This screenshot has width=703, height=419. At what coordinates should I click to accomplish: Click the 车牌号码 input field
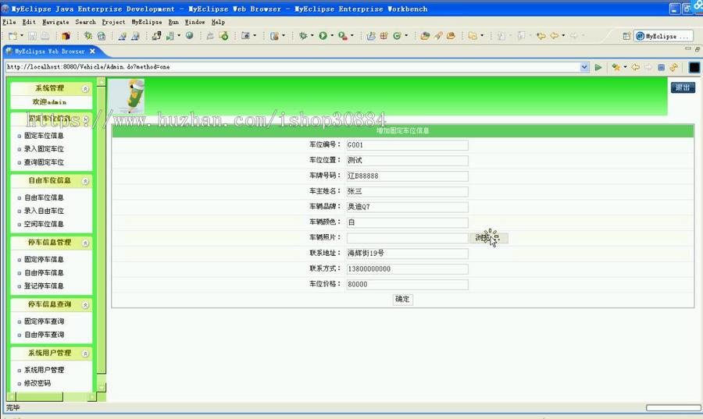407,176
